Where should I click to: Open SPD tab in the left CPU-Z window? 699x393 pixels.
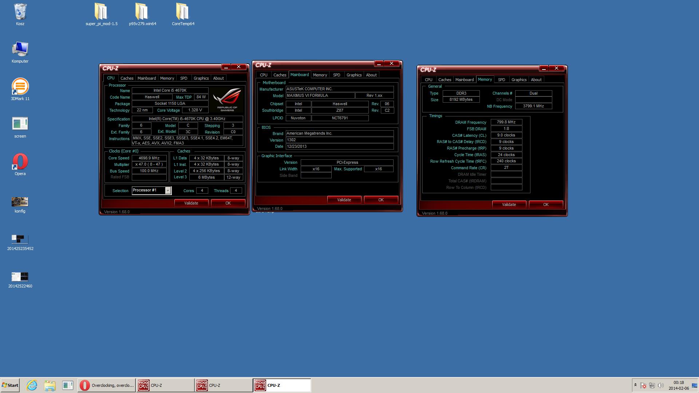tap(184, 78)
